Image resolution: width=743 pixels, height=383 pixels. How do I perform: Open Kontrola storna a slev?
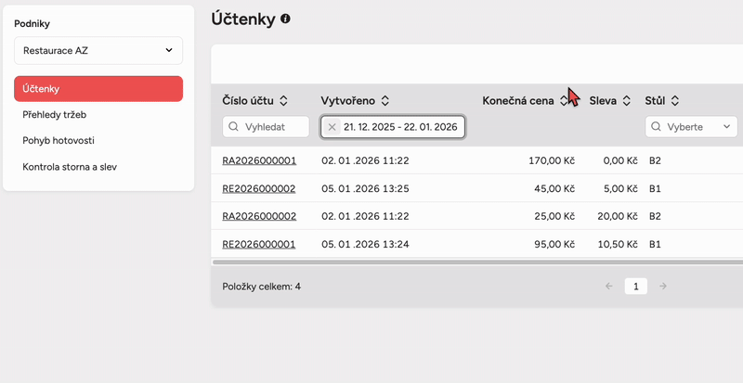coord(70,167)
